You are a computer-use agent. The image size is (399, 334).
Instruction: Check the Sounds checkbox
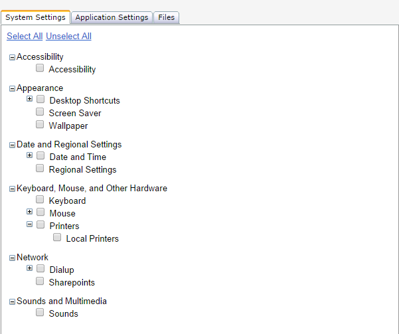40,312
